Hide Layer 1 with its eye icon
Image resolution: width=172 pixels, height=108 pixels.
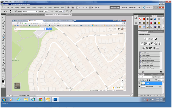[139, 83]
